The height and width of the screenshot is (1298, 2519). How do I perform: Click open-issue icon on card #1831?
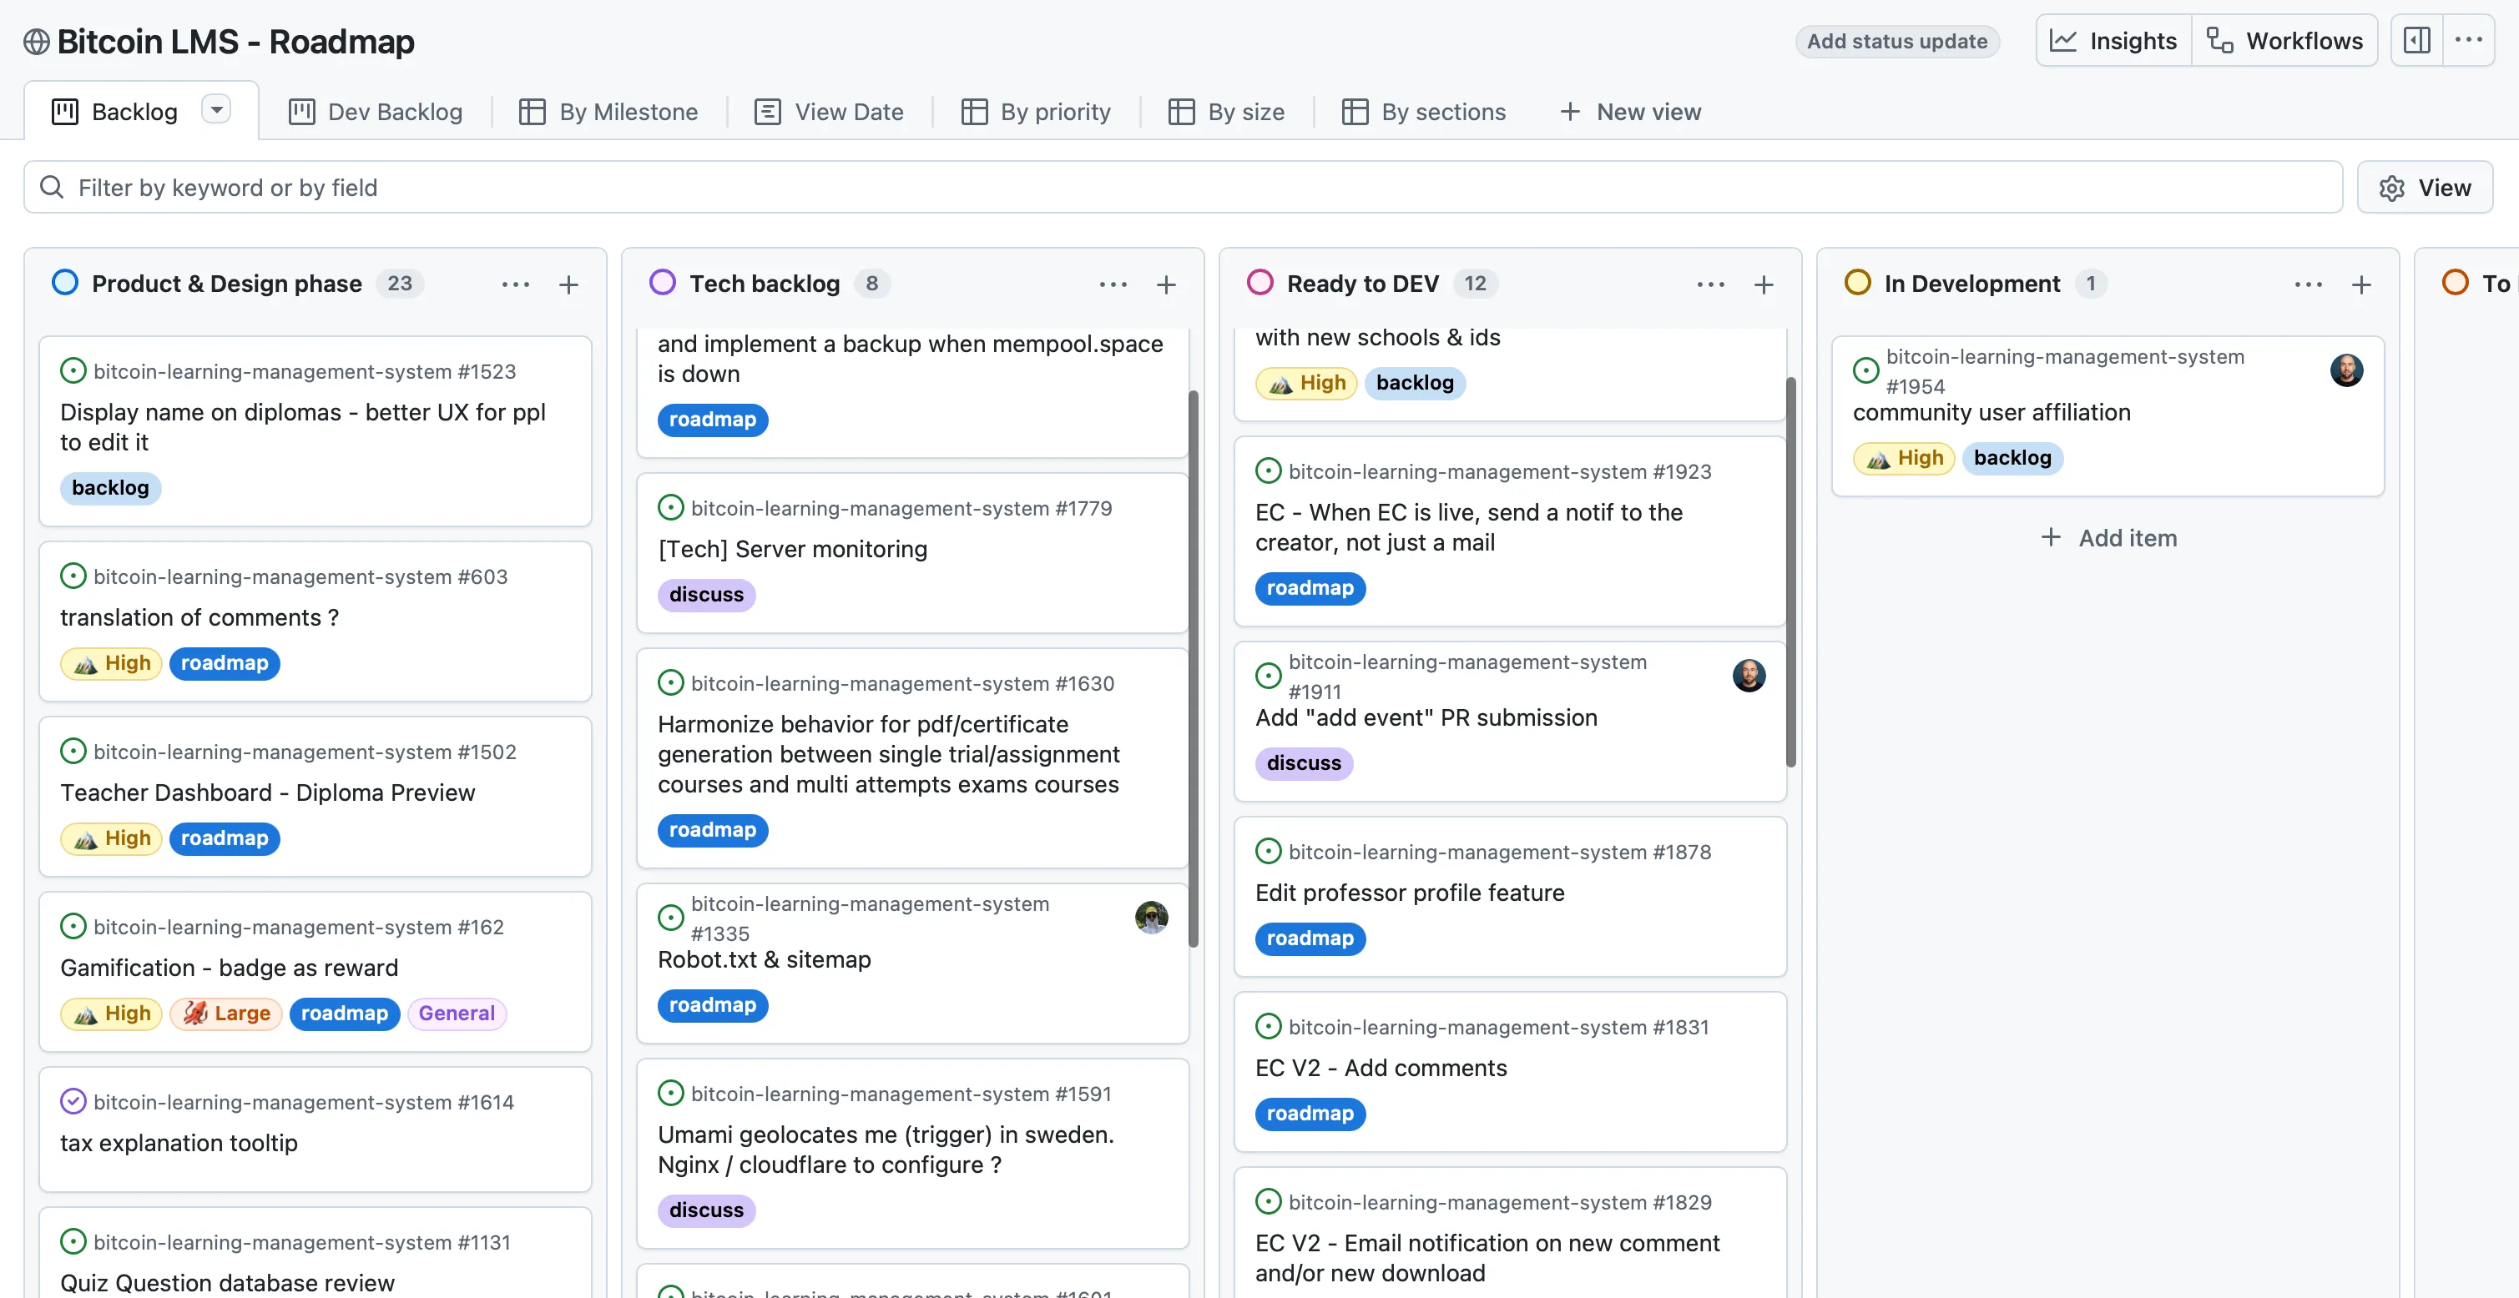[1269, 1025]
